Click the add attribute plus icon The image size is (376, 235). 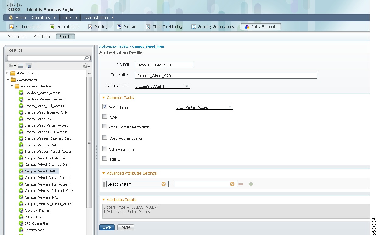pos(251,184)
